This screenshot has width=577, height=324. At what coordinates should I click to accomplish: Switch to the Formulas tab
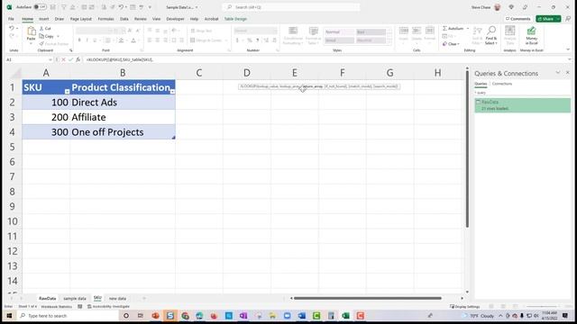(x=105, y=19)
